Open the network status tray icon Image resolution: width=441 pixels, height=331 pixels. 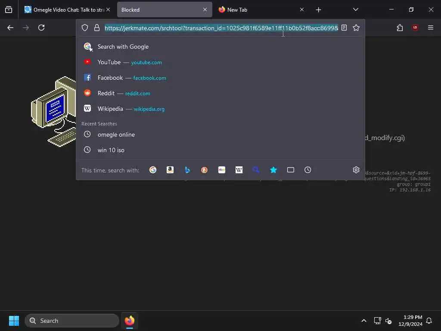click(377, 321)
